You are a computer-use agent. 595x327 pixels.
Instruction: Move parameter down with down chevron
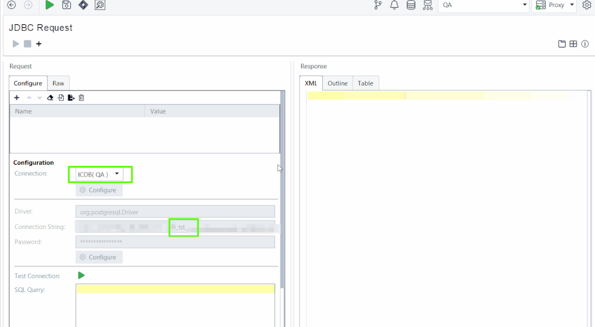click(x=39, y=98)
